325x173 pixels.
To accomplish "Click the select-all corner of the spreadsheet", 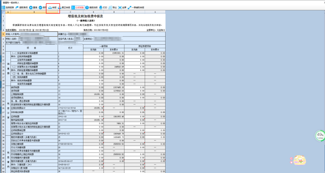I will click(3, 12).
